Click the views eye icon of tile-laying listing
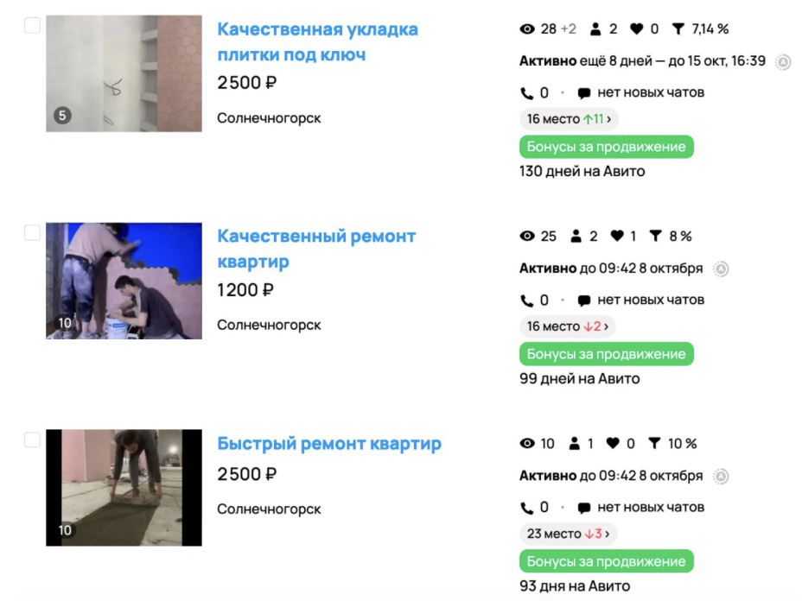The width and height of the screenshot is (802, 601). (527, 29)
